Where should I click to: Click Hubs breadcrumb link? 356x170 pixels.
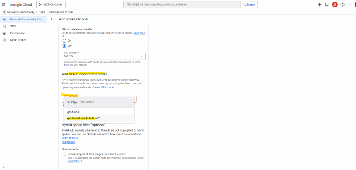click(42, 12)
